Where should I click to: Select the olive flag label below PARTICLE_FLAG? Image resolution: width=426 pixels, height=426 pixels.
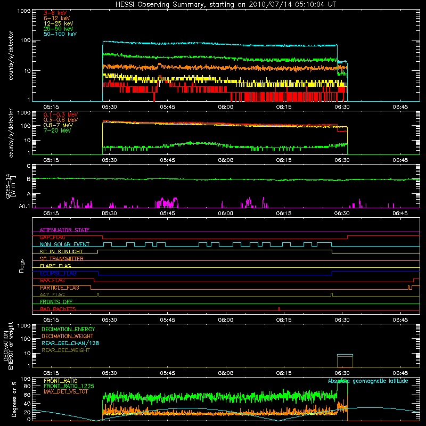pos(52,294)
